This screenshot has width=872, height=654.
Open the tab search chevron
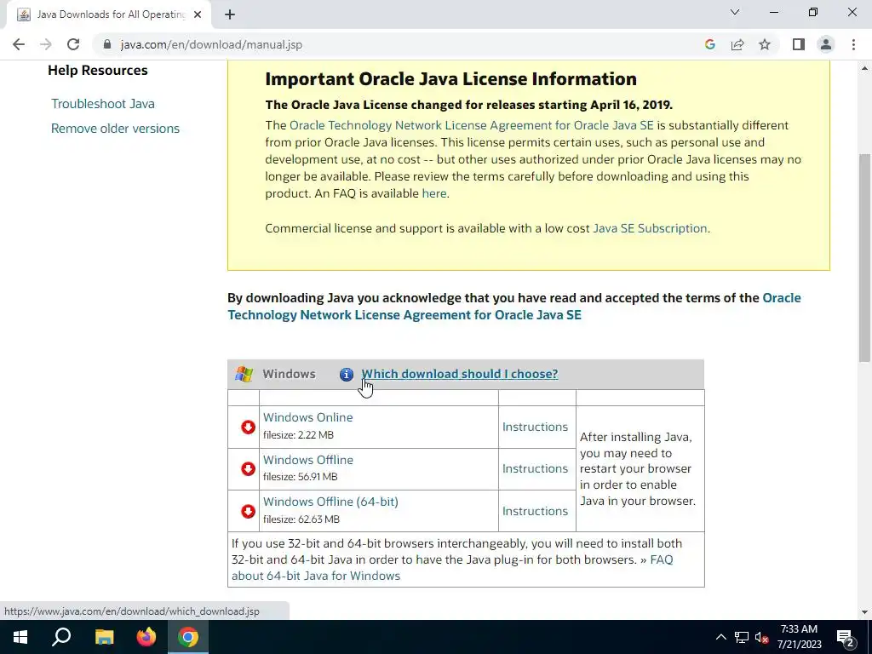pyautogui.click(x=735, y=12)
